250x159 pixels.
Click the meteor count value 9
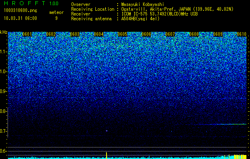point(56,18)
